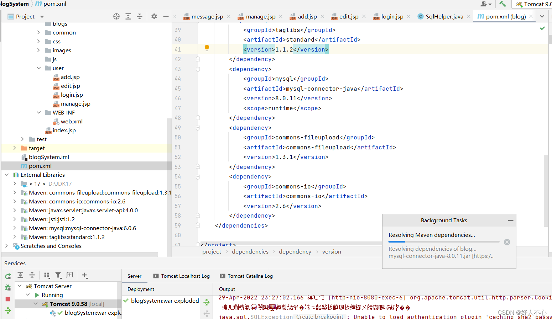Click the Create breakpoint link

[319, 316]
